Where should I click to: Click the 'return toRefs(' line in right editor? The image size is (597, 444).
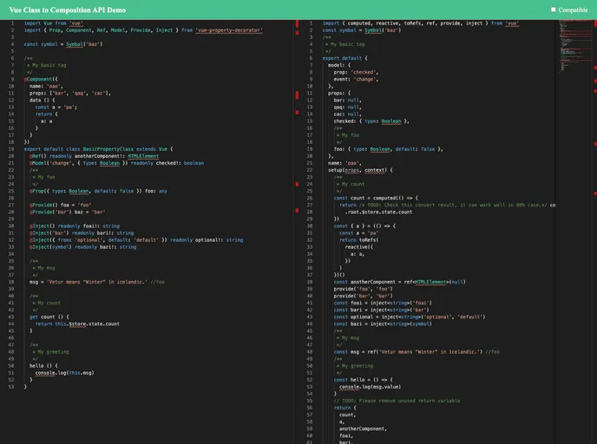tap(359, 239)
